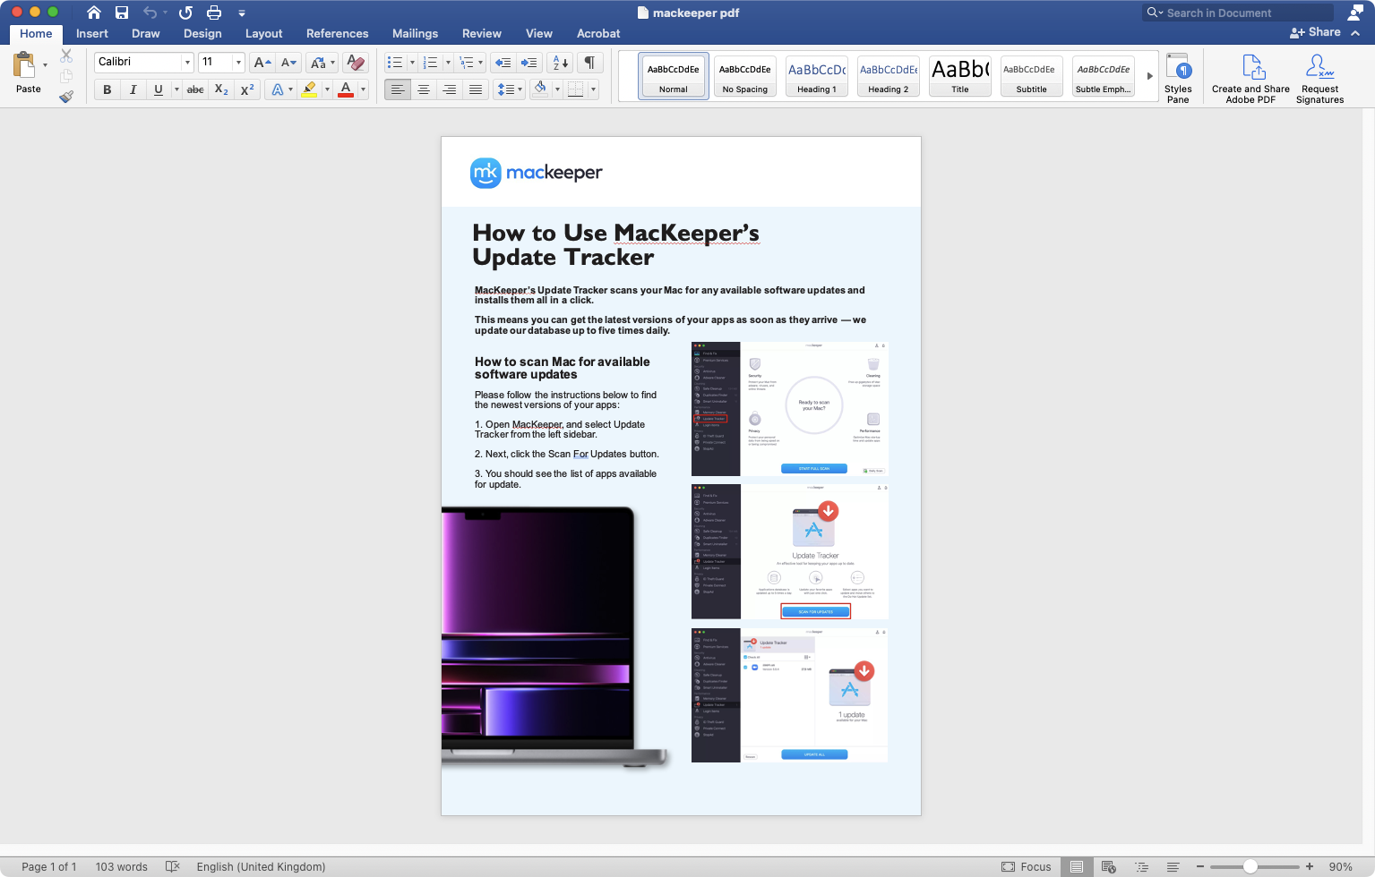Click the Share button

click(x=1315, y=32)
